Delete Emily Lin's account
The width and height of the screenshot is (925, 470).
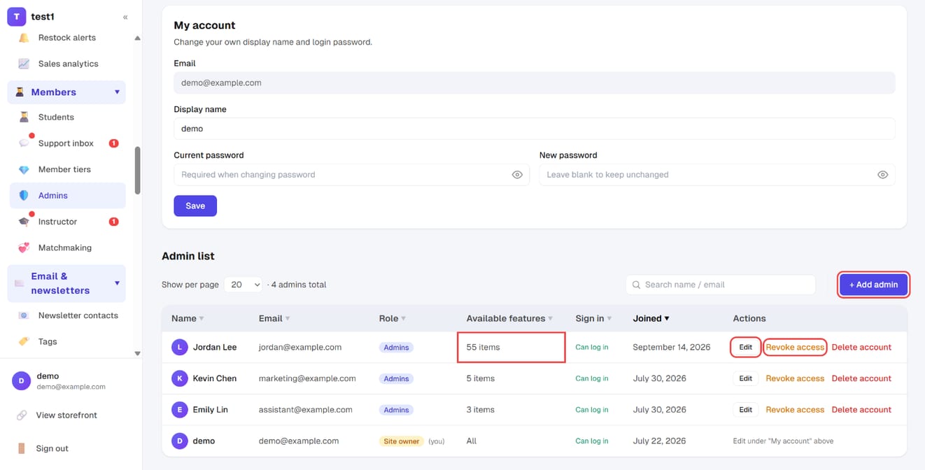coord(861,410)
